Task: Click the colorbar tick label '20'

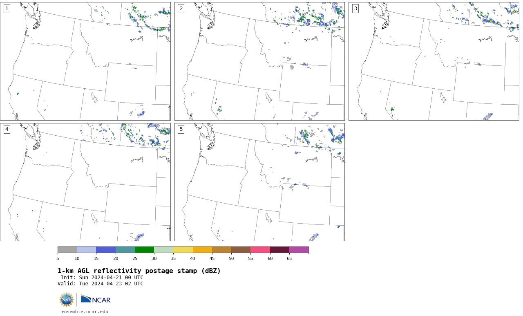Action: tap(116, 258)
